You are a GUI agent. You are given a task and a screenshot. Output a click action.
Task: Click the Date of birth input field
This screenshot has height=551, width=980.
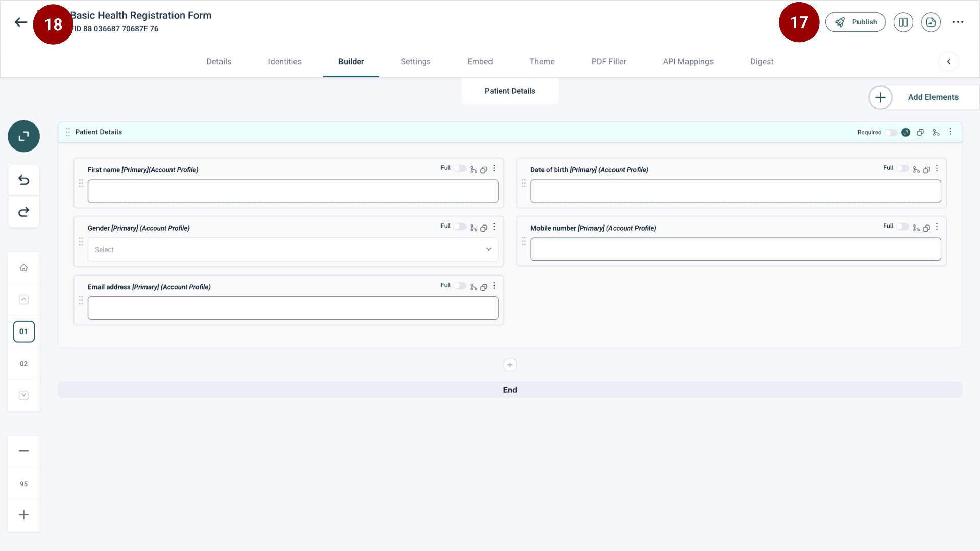[735, 191]
